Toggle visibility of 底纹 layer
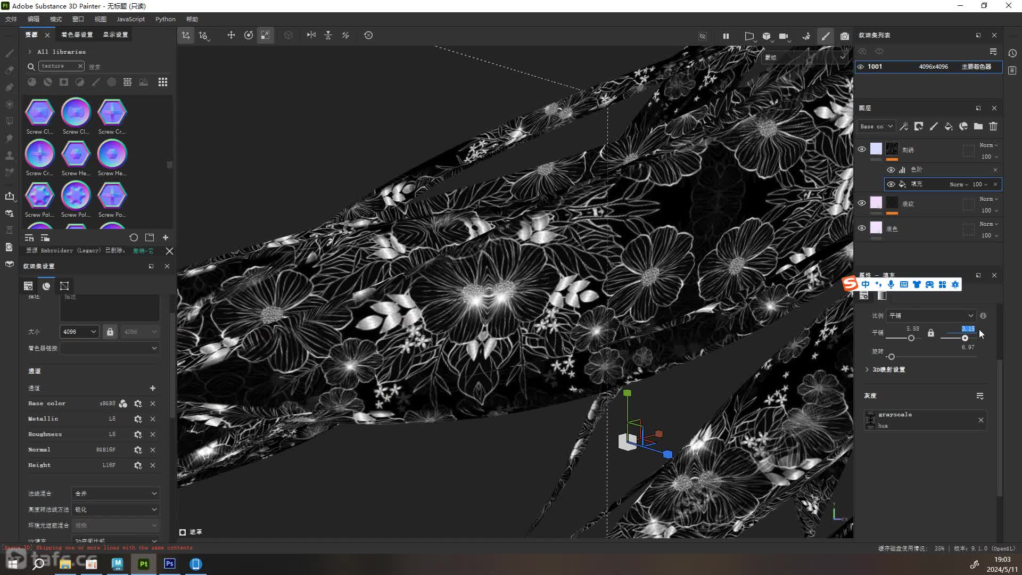 862,203
